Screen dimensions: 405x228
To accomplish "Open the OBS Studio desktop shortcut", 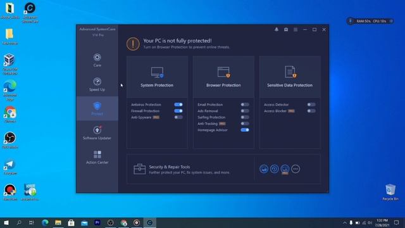I will tap(10, 140).
